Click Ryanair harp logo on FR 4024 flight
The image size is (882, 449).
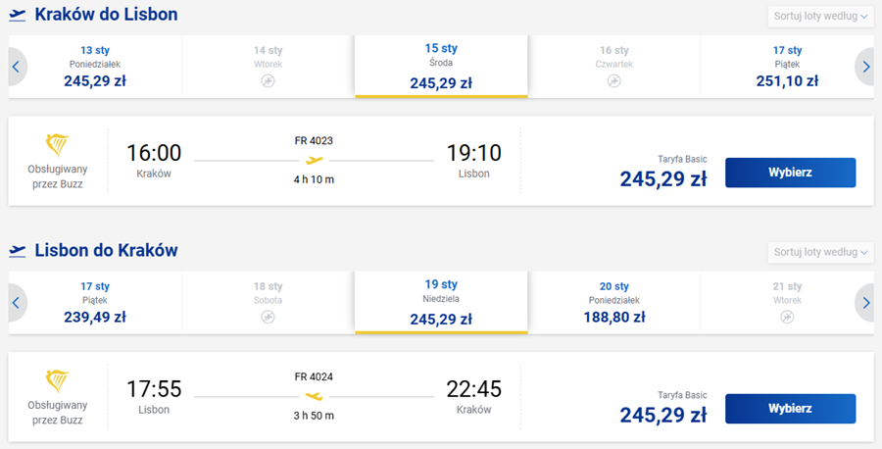57,381
